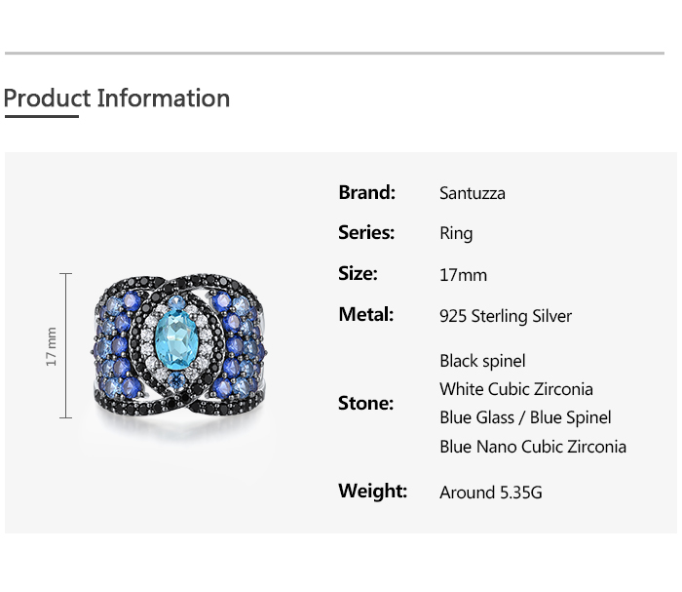This screenshot has height=592, width=682.
Task: Click the Black spinel stone entry
Action: 482,361
